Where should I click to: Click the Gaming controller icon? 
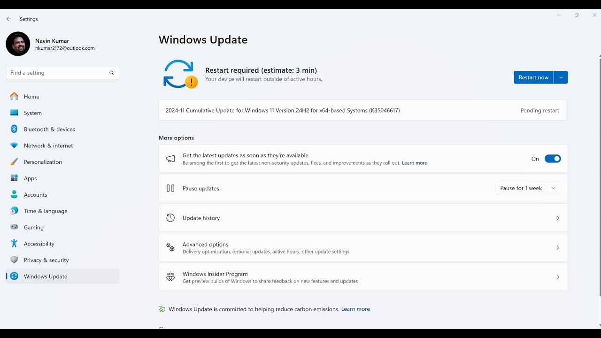pos(14,227)
